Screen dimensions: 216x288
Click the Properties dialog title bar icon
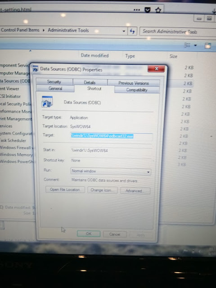tap(35, 69)
